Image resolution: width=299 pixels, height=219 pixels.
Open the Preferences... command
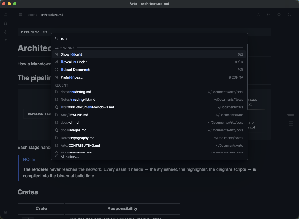tap(149, 77)
